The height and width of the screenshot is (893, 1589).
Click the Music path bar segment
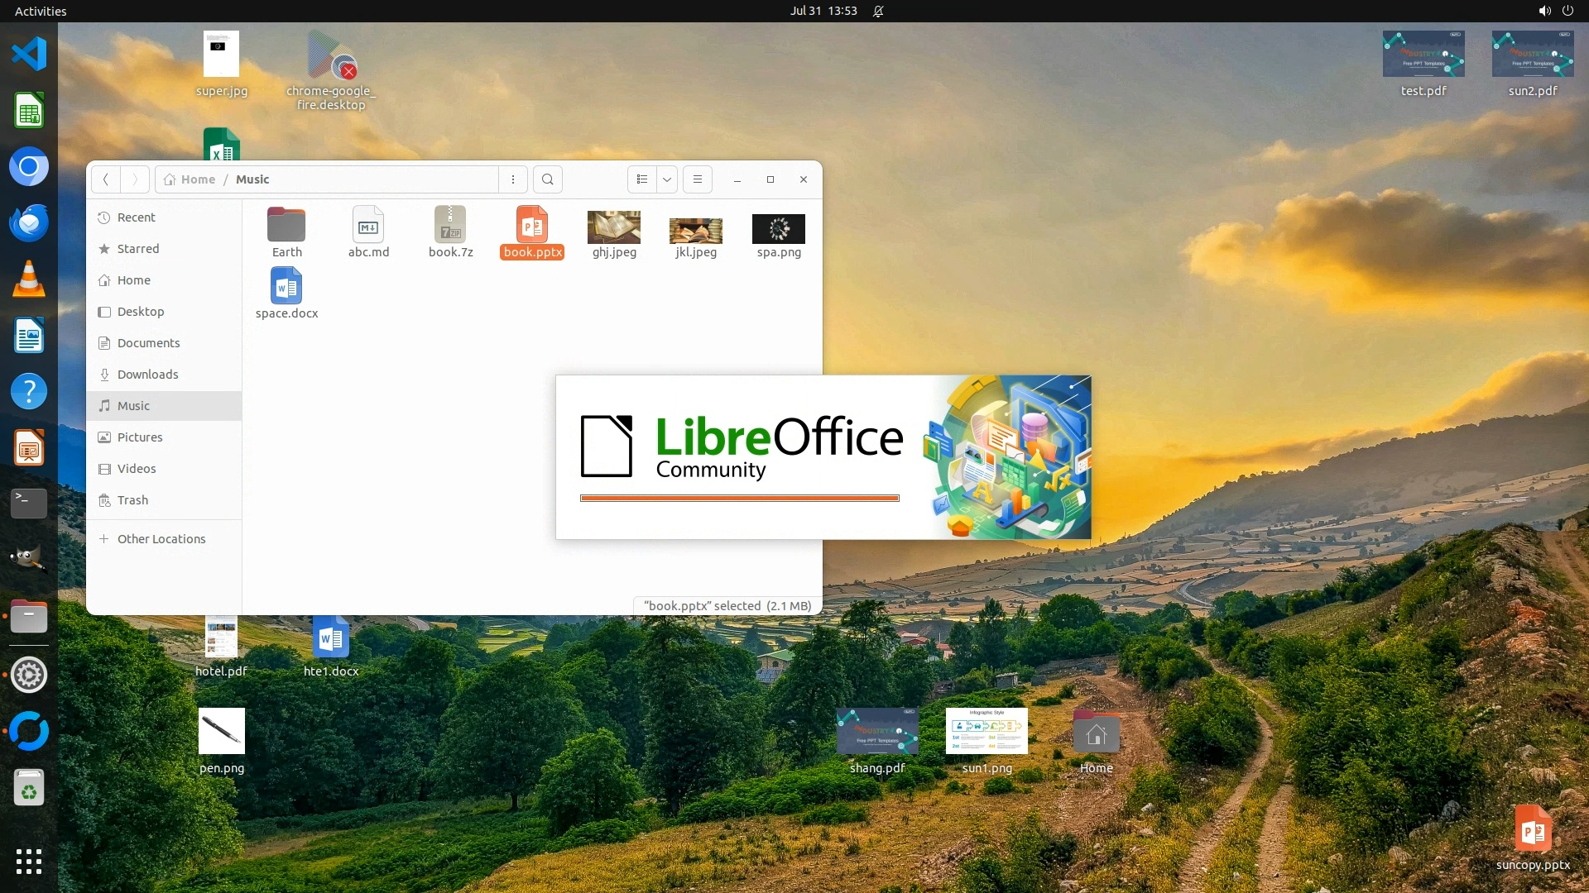(x=252, y=179)
